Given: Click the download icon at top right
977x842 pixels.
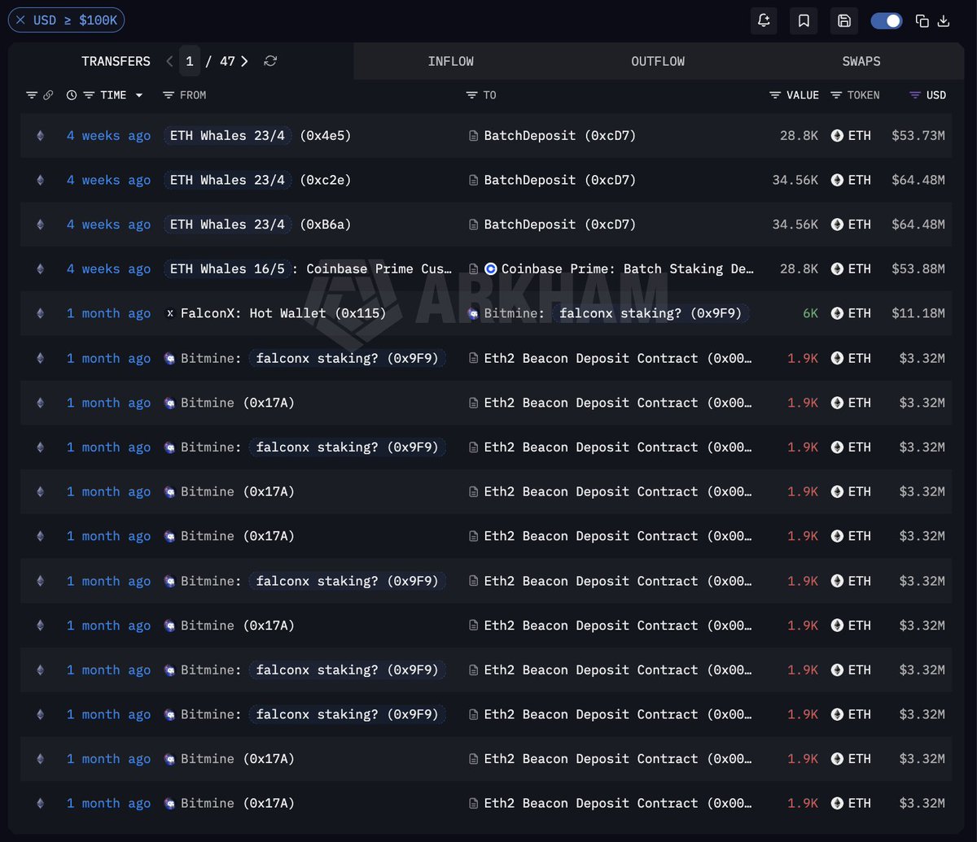Looking at the screenshot, I should tap(944, 21).
